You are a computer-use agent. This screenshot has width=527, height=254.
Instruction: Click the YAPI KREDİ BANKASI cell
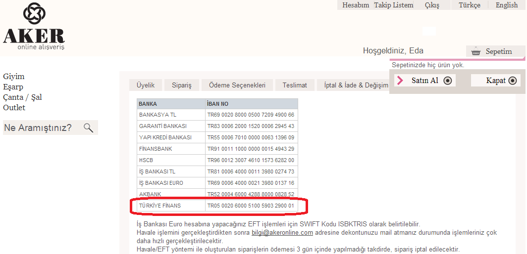point(171,137)
